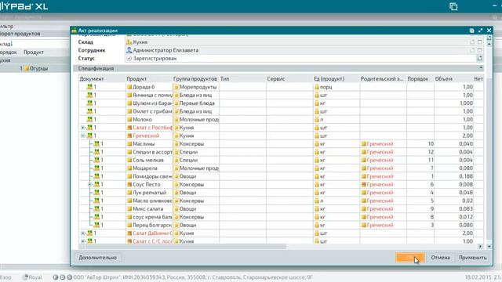Viewport: 502px width, 282px height.
Task: Click the restore-window icon in Акт реализации title bar
Action: click(471, 31)
